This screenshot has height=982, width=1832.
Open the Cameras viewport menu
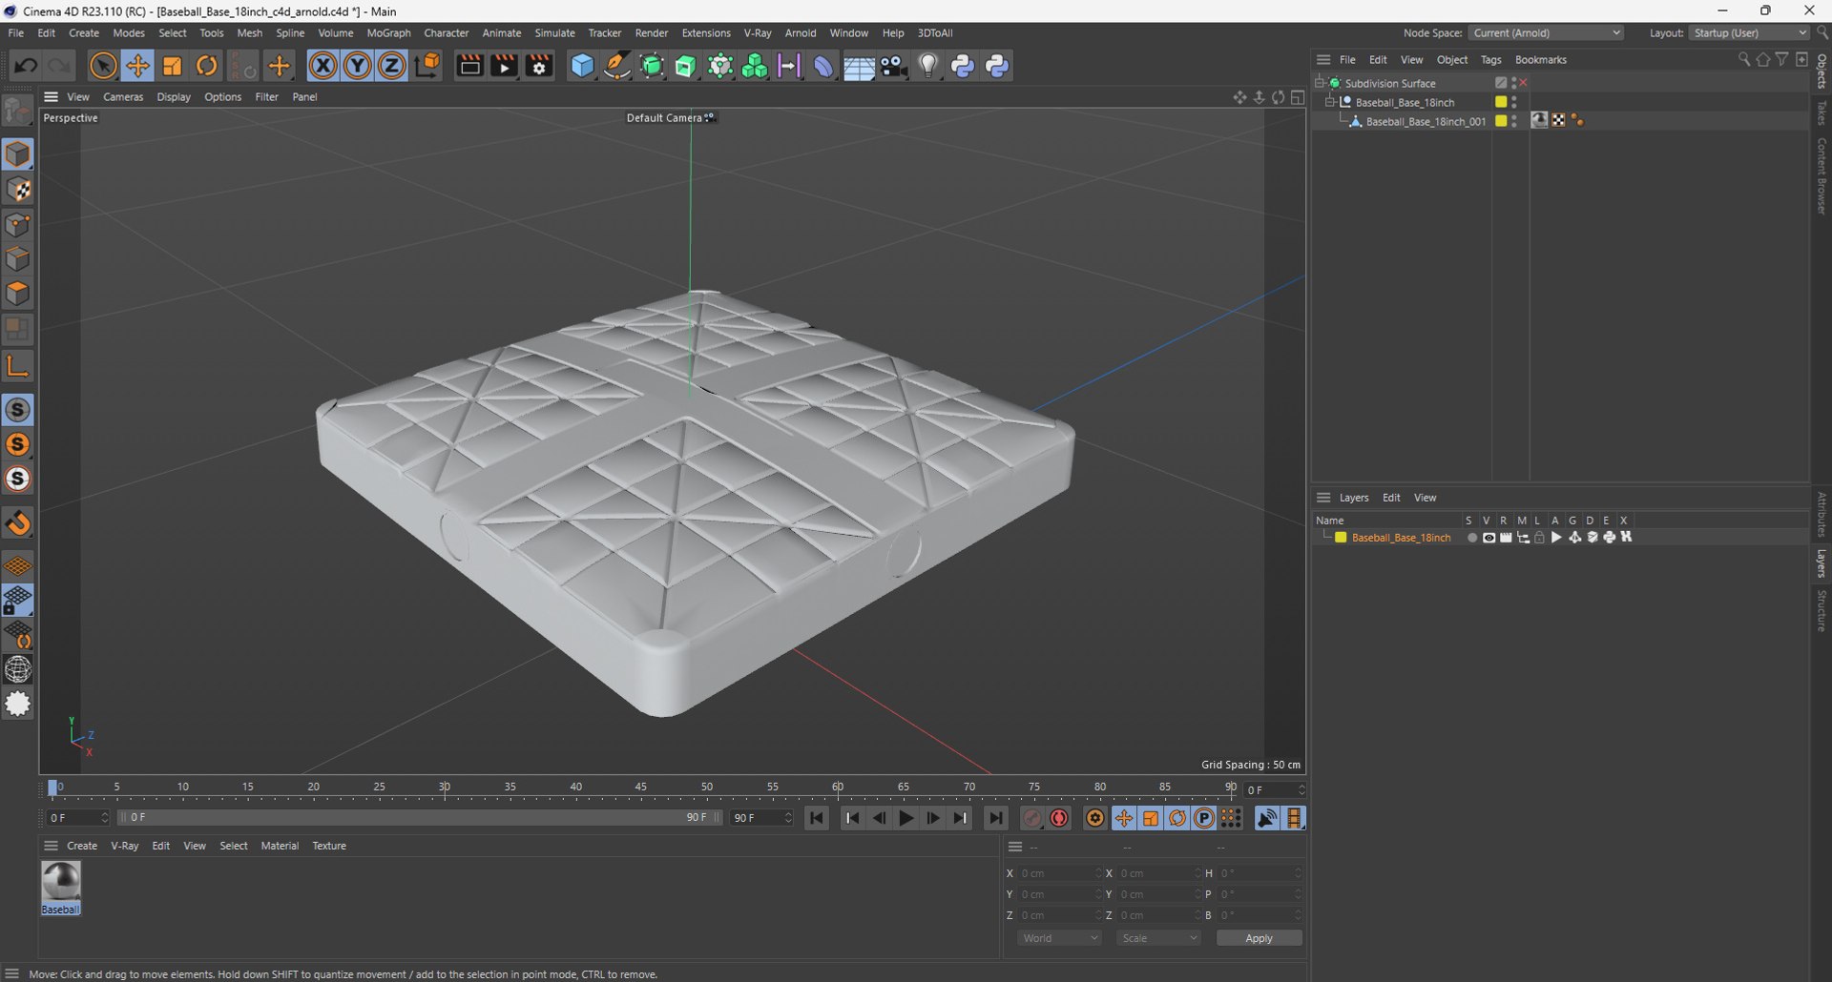click(x=123, y=96)
